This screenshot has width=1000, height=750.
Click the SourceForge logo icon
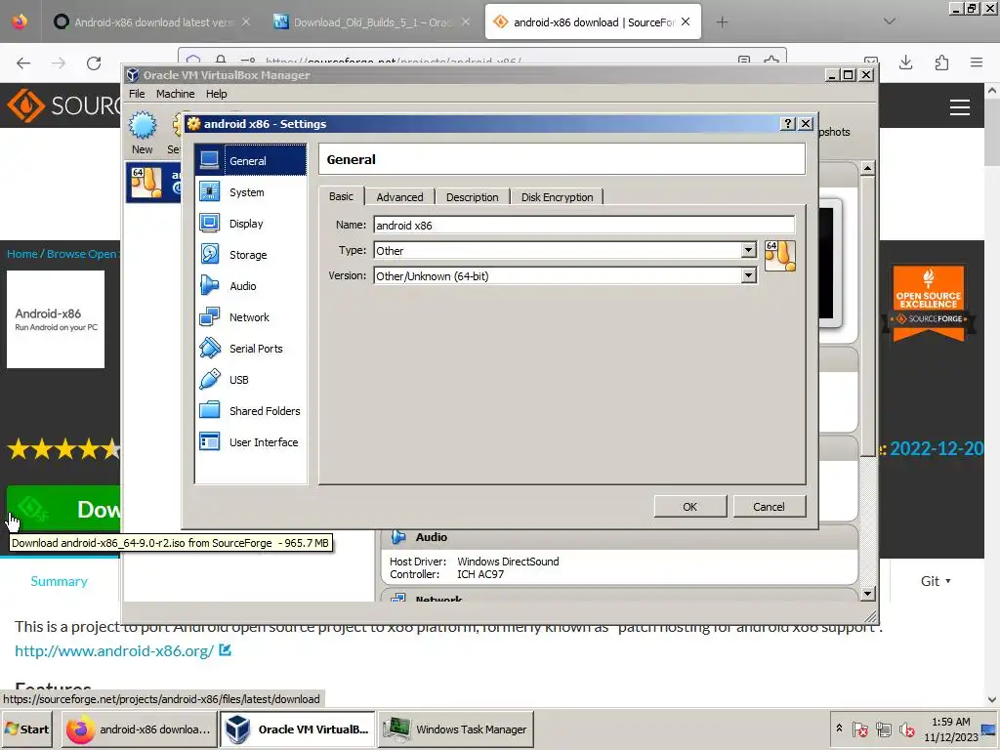pos(25,105)
